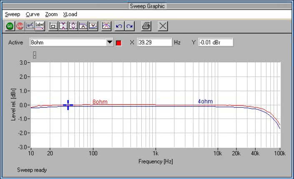Viewport: 294px width, 179px height.
Task: Undo the last zoom step
Action: pyautogui.click(x=119, y=26)
